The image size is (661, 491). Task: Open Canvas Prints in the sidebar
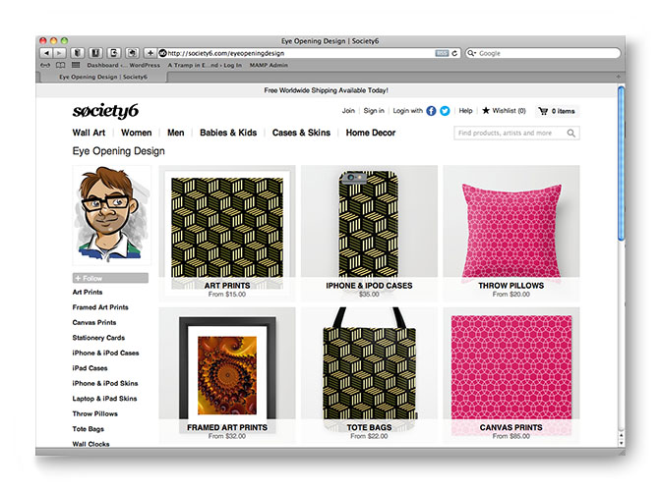[94, 322]
